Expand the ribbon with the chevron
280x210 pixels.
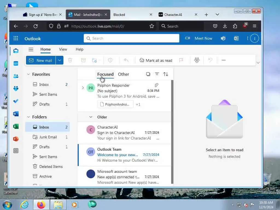pos(258,63)
